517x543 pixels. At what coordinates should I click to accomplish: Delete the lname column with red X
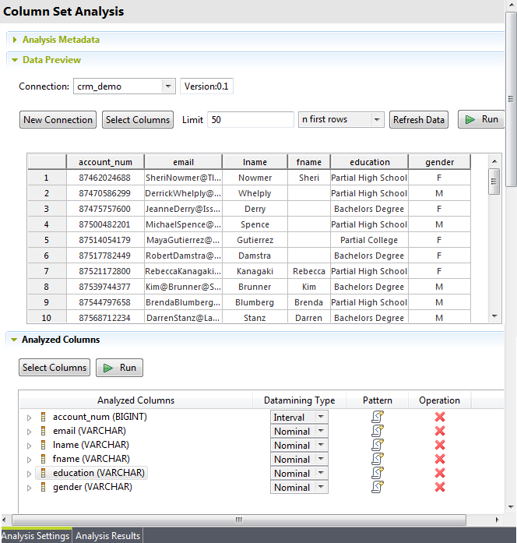pyautogui.click(x=440, y=445)
